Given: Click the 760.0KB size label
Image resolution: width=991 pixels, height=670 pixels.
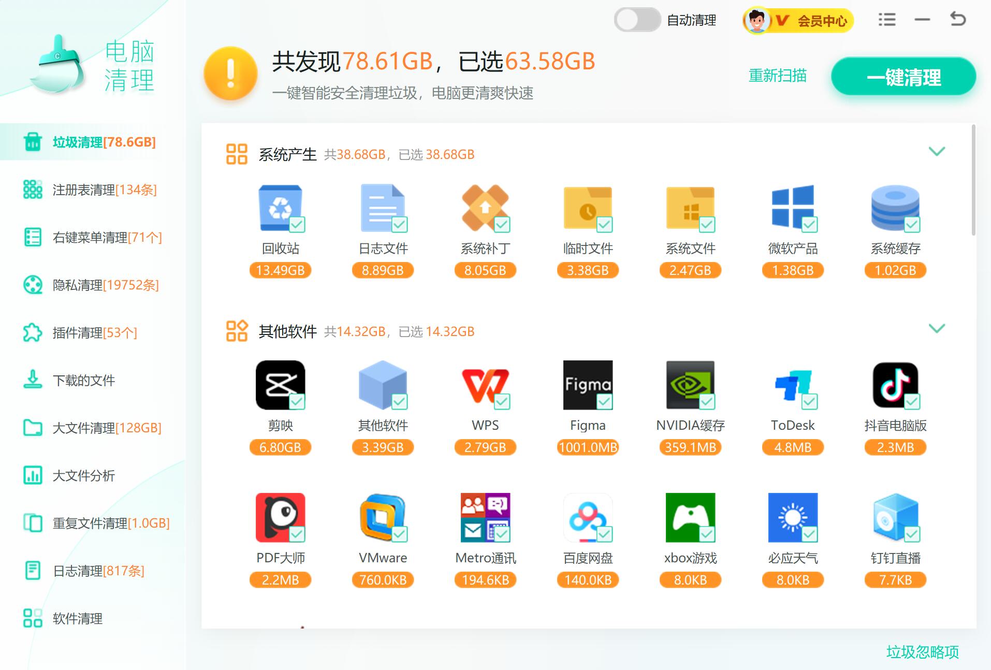Looking at the screenshot, I should point(383,580).
